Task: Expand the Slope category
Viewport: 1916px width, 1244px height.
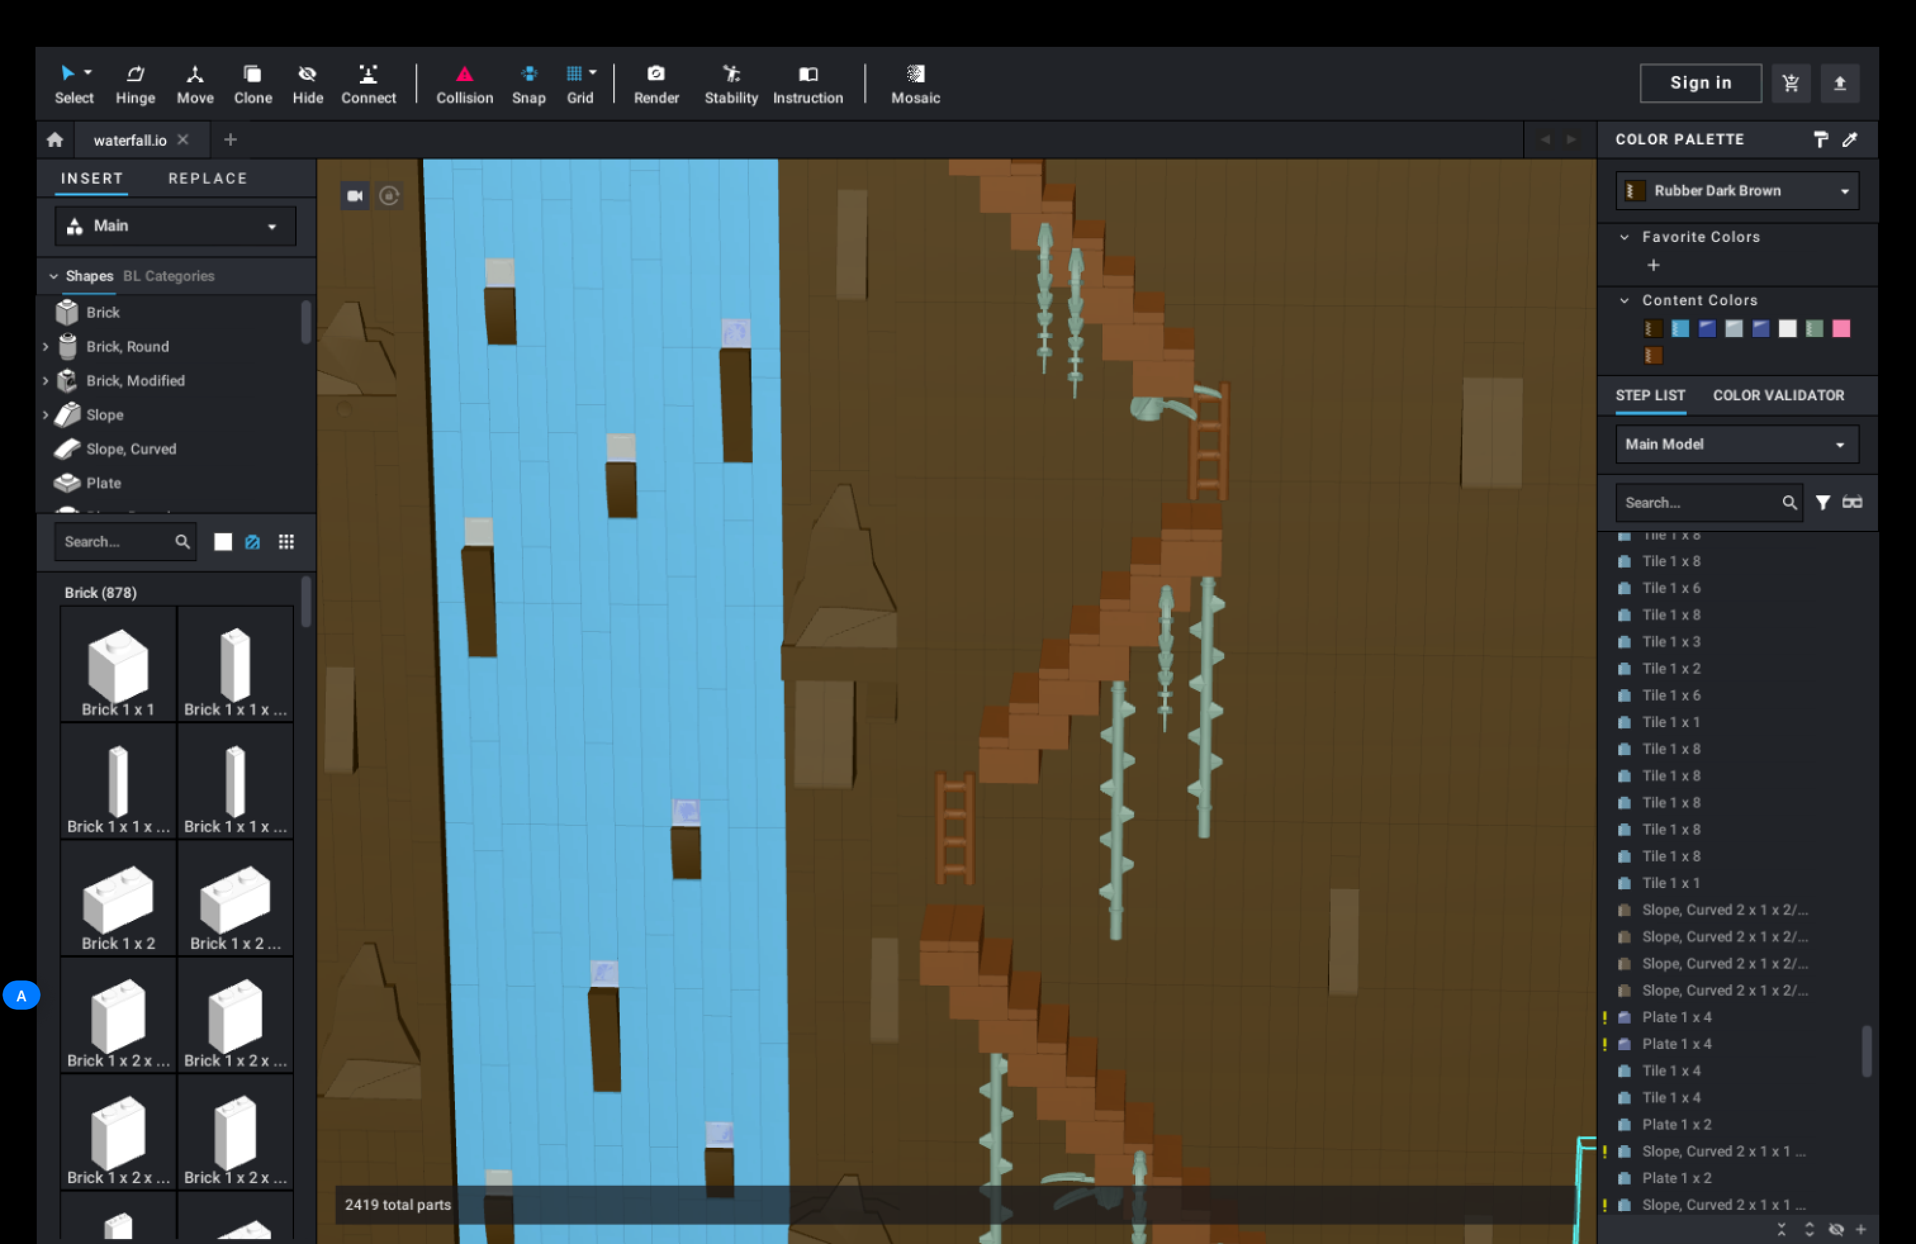Action: pos(46,416)
